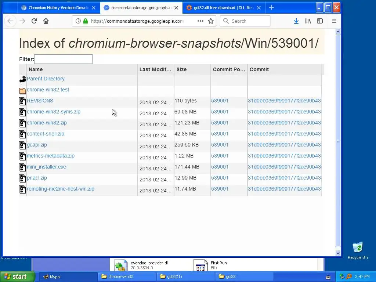Switch to gdi32 folder taskbar button
The width and height of the screenshot is (376, 282).
click(245, 277)
